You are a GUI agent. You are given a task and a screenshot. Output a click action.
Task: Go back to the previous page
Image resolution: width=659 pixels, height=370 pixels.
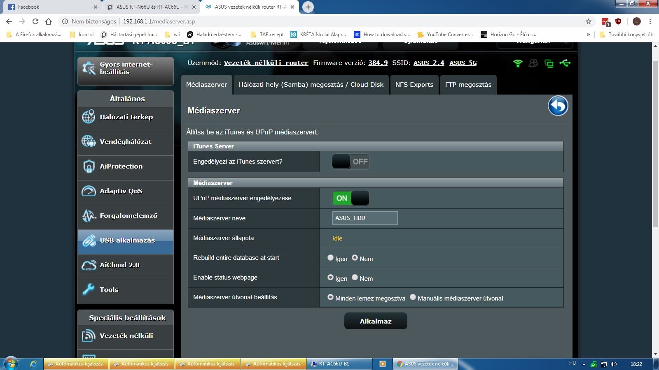pyautogui.click(x=9, y=21)
